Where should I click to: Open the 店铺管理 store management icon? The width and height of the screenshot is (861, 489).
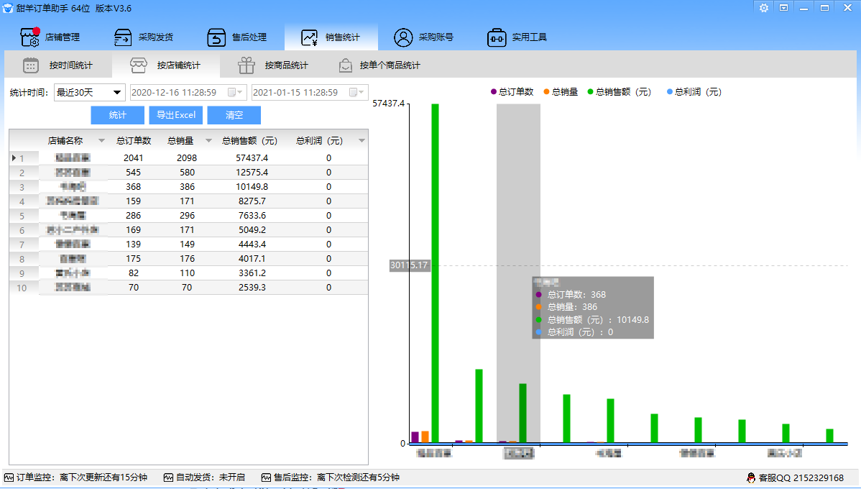pyautogui.click(x=29, y=37)
